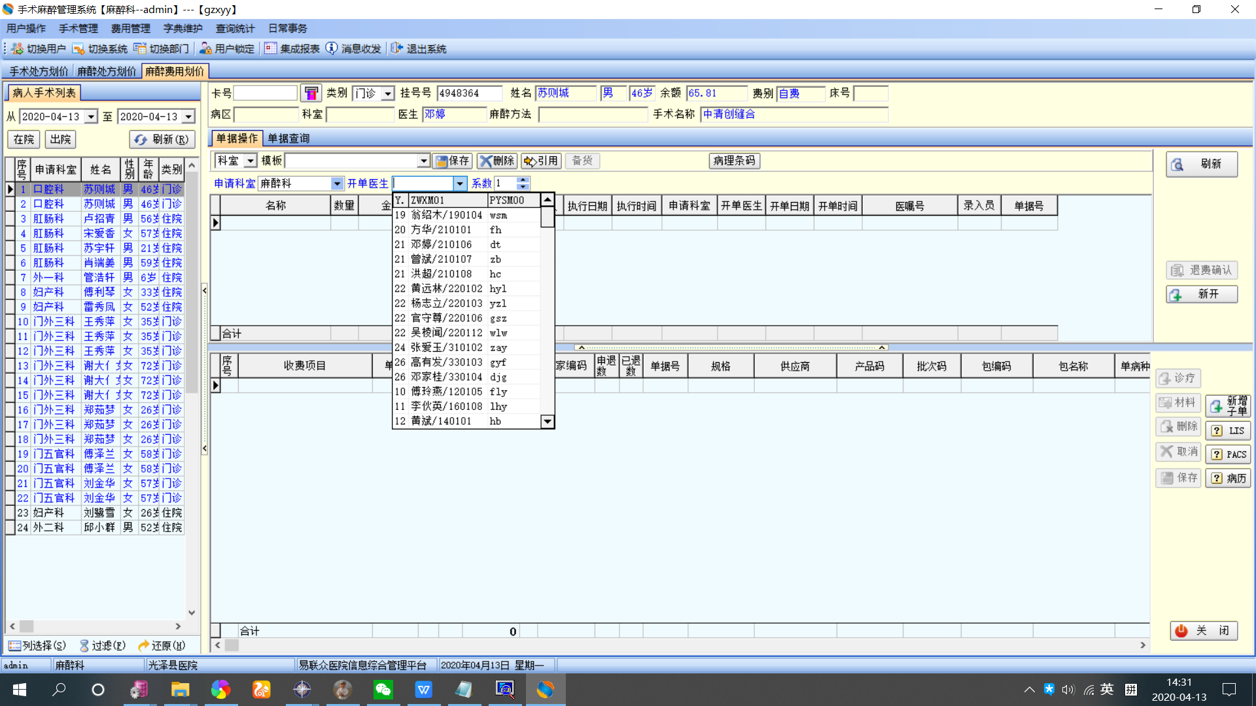1256x706 pixels.
Task: Open WeChat from the Windows taskbar
Action: coord(383,690)
